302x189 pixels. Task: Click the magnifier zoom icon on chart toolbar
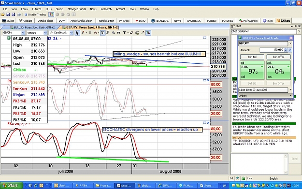point(113,33)
